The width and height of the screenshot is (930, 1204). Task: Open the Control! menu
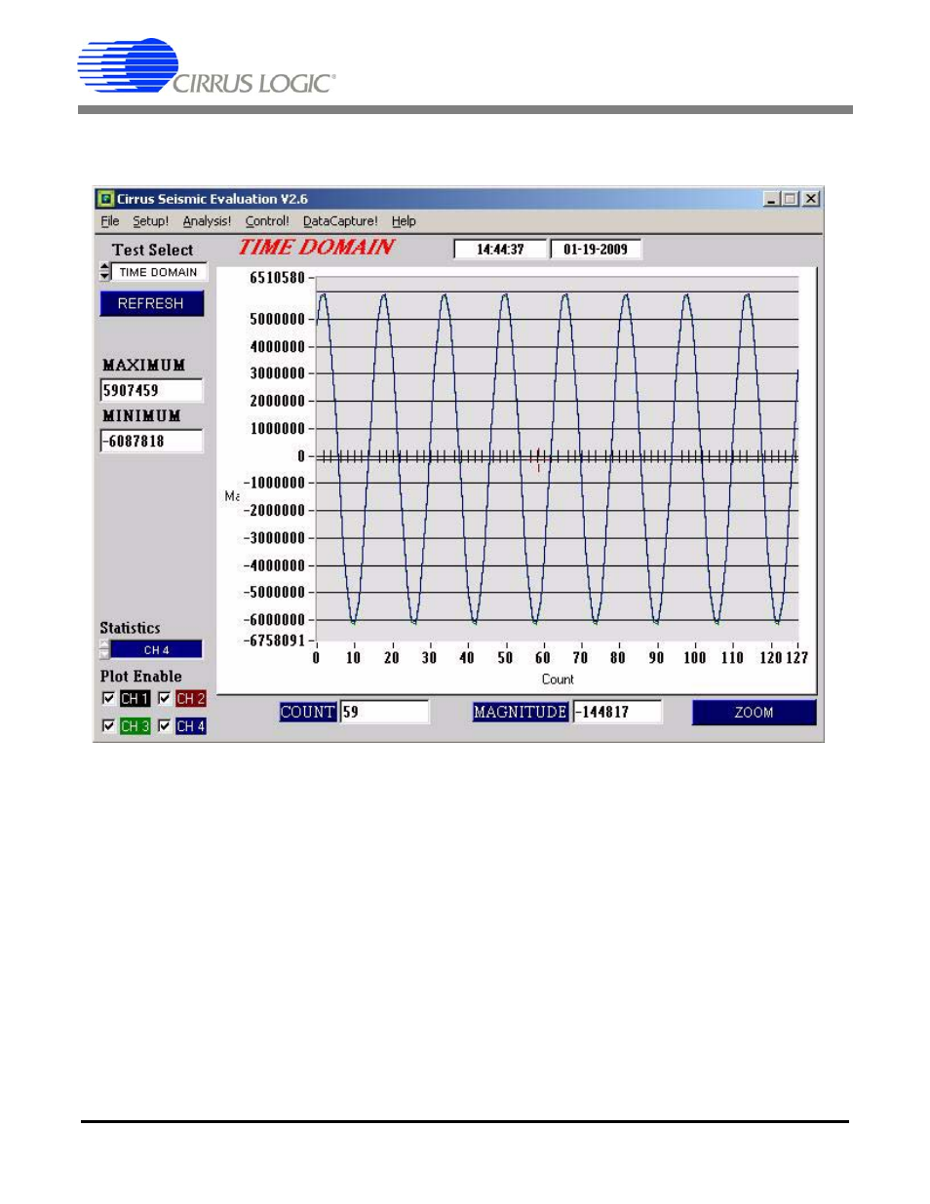click(x=267, y=221)
